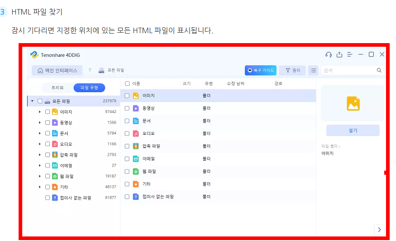Check the 이미지 row checkbox in file list

pos(127,95)
